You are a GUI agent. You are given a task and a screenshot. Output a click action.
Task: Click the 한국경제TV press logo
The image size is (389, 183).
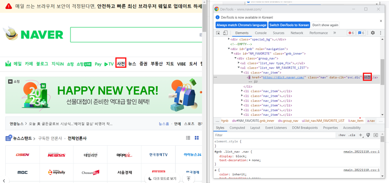tap(159, 155)
